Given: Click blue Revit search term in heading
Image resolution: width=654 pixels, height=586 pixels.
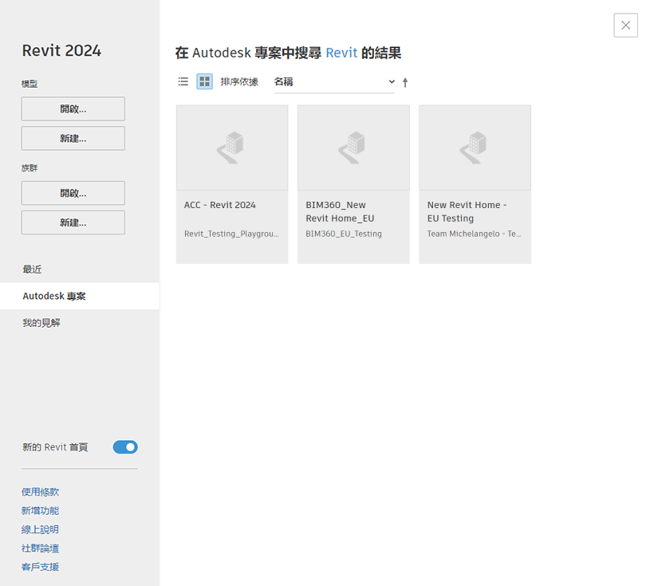Looking at the screenshot, I should 341,53.
